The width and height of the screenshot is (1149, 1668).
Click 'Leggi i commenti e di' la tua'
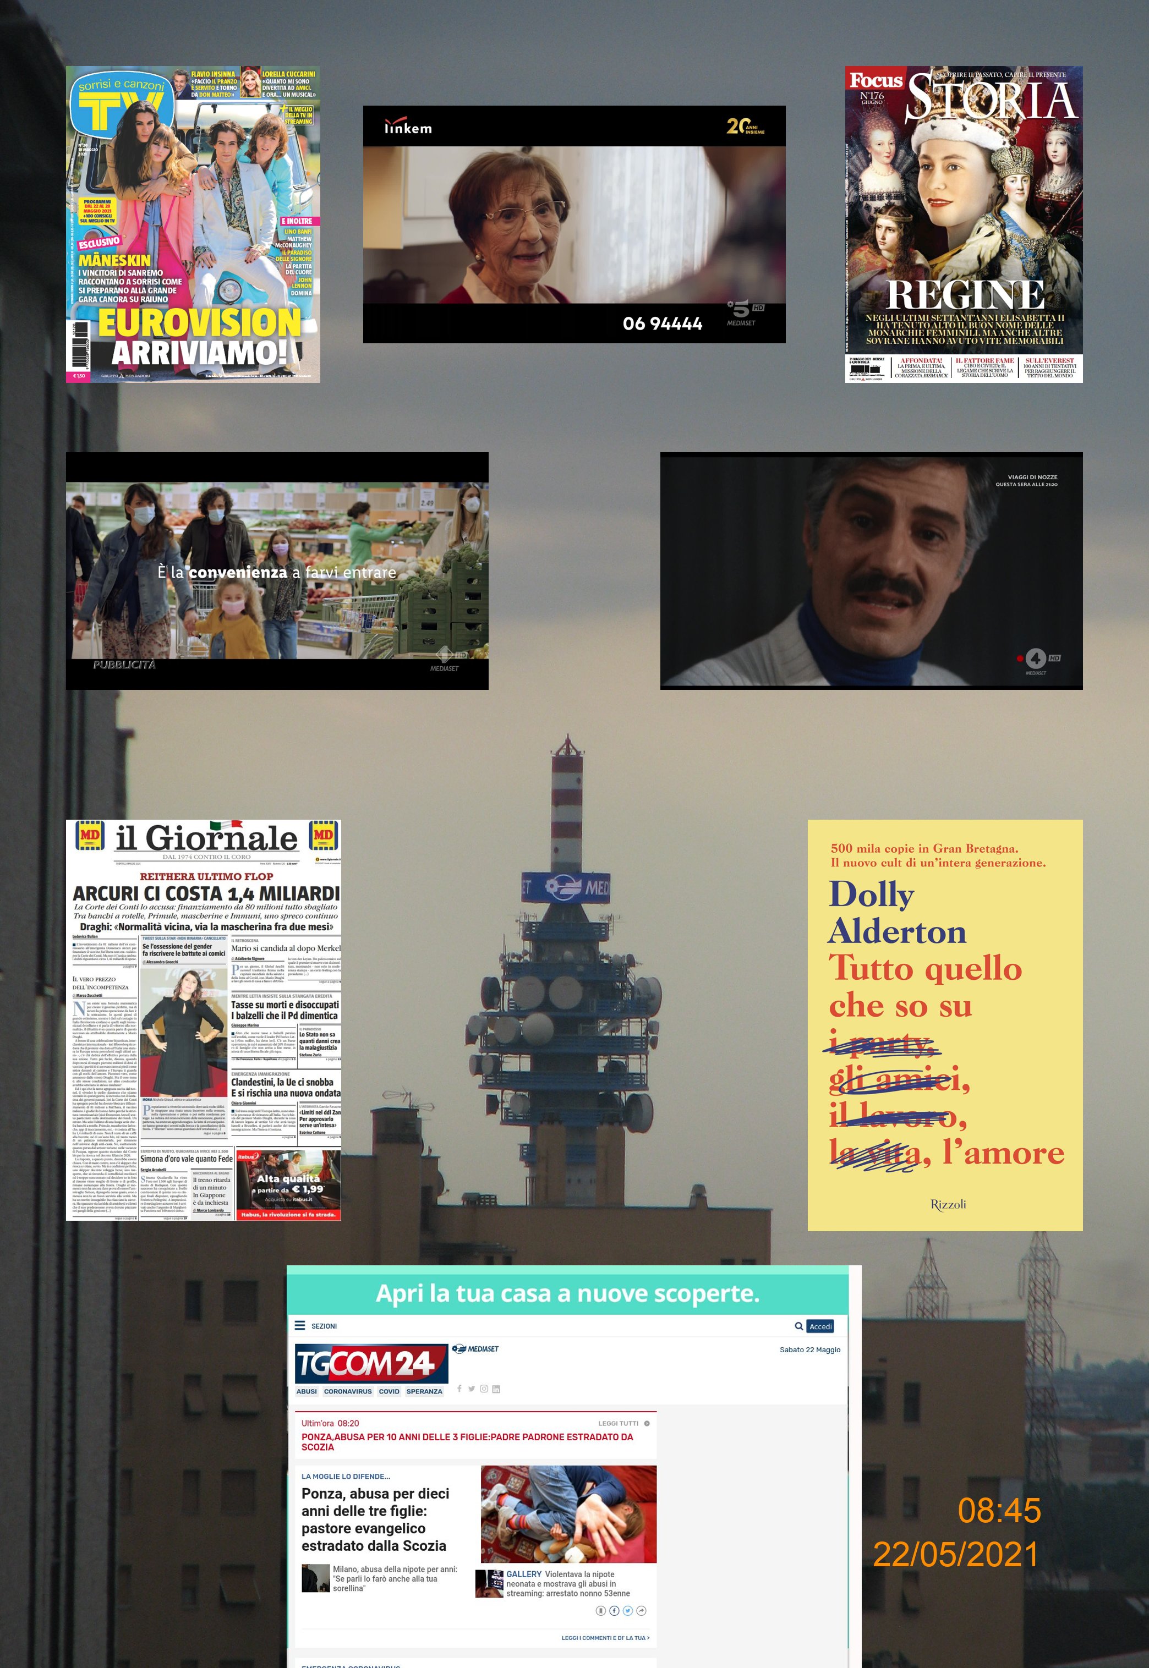coord(605,1638)
